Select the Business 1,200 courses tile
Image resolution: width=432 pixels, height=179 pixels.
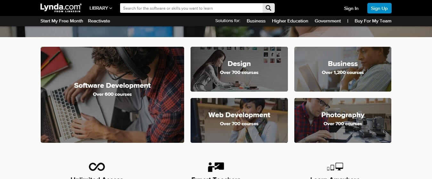(x=343, y=69)
